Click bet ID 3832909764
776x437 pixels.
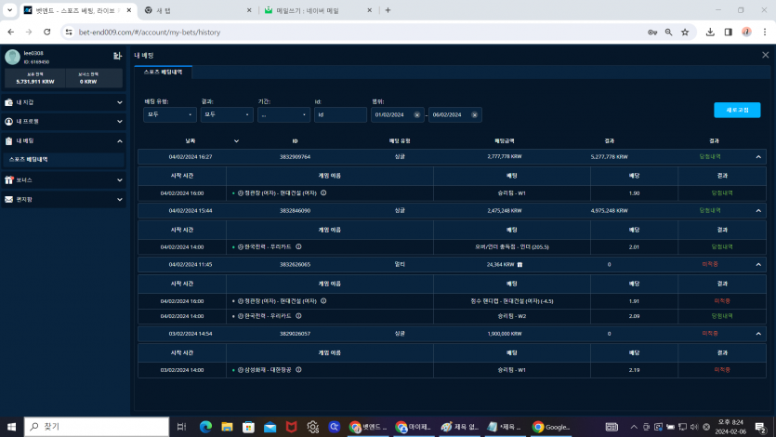tap(295, 157)
